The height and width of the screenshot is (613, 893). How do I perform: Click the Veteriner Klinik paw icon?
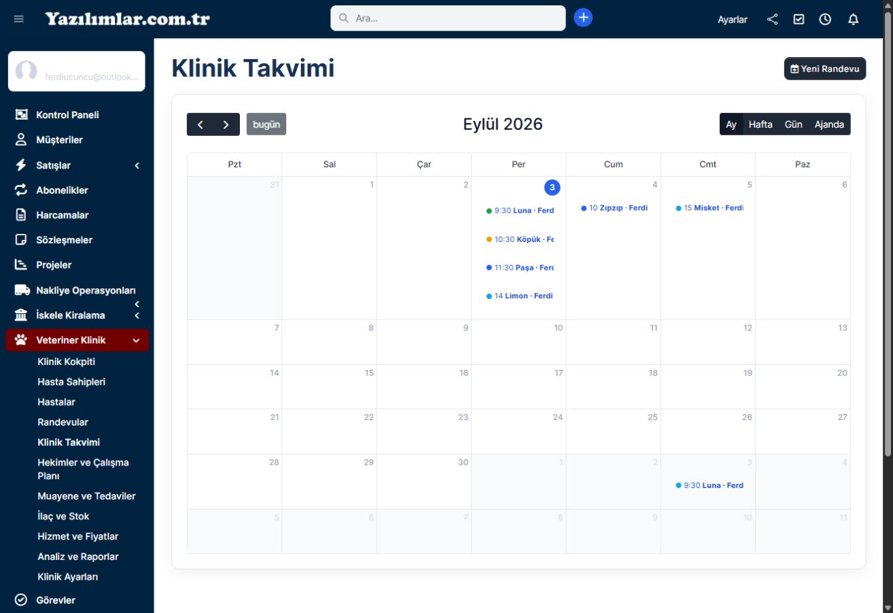(21, 340)
